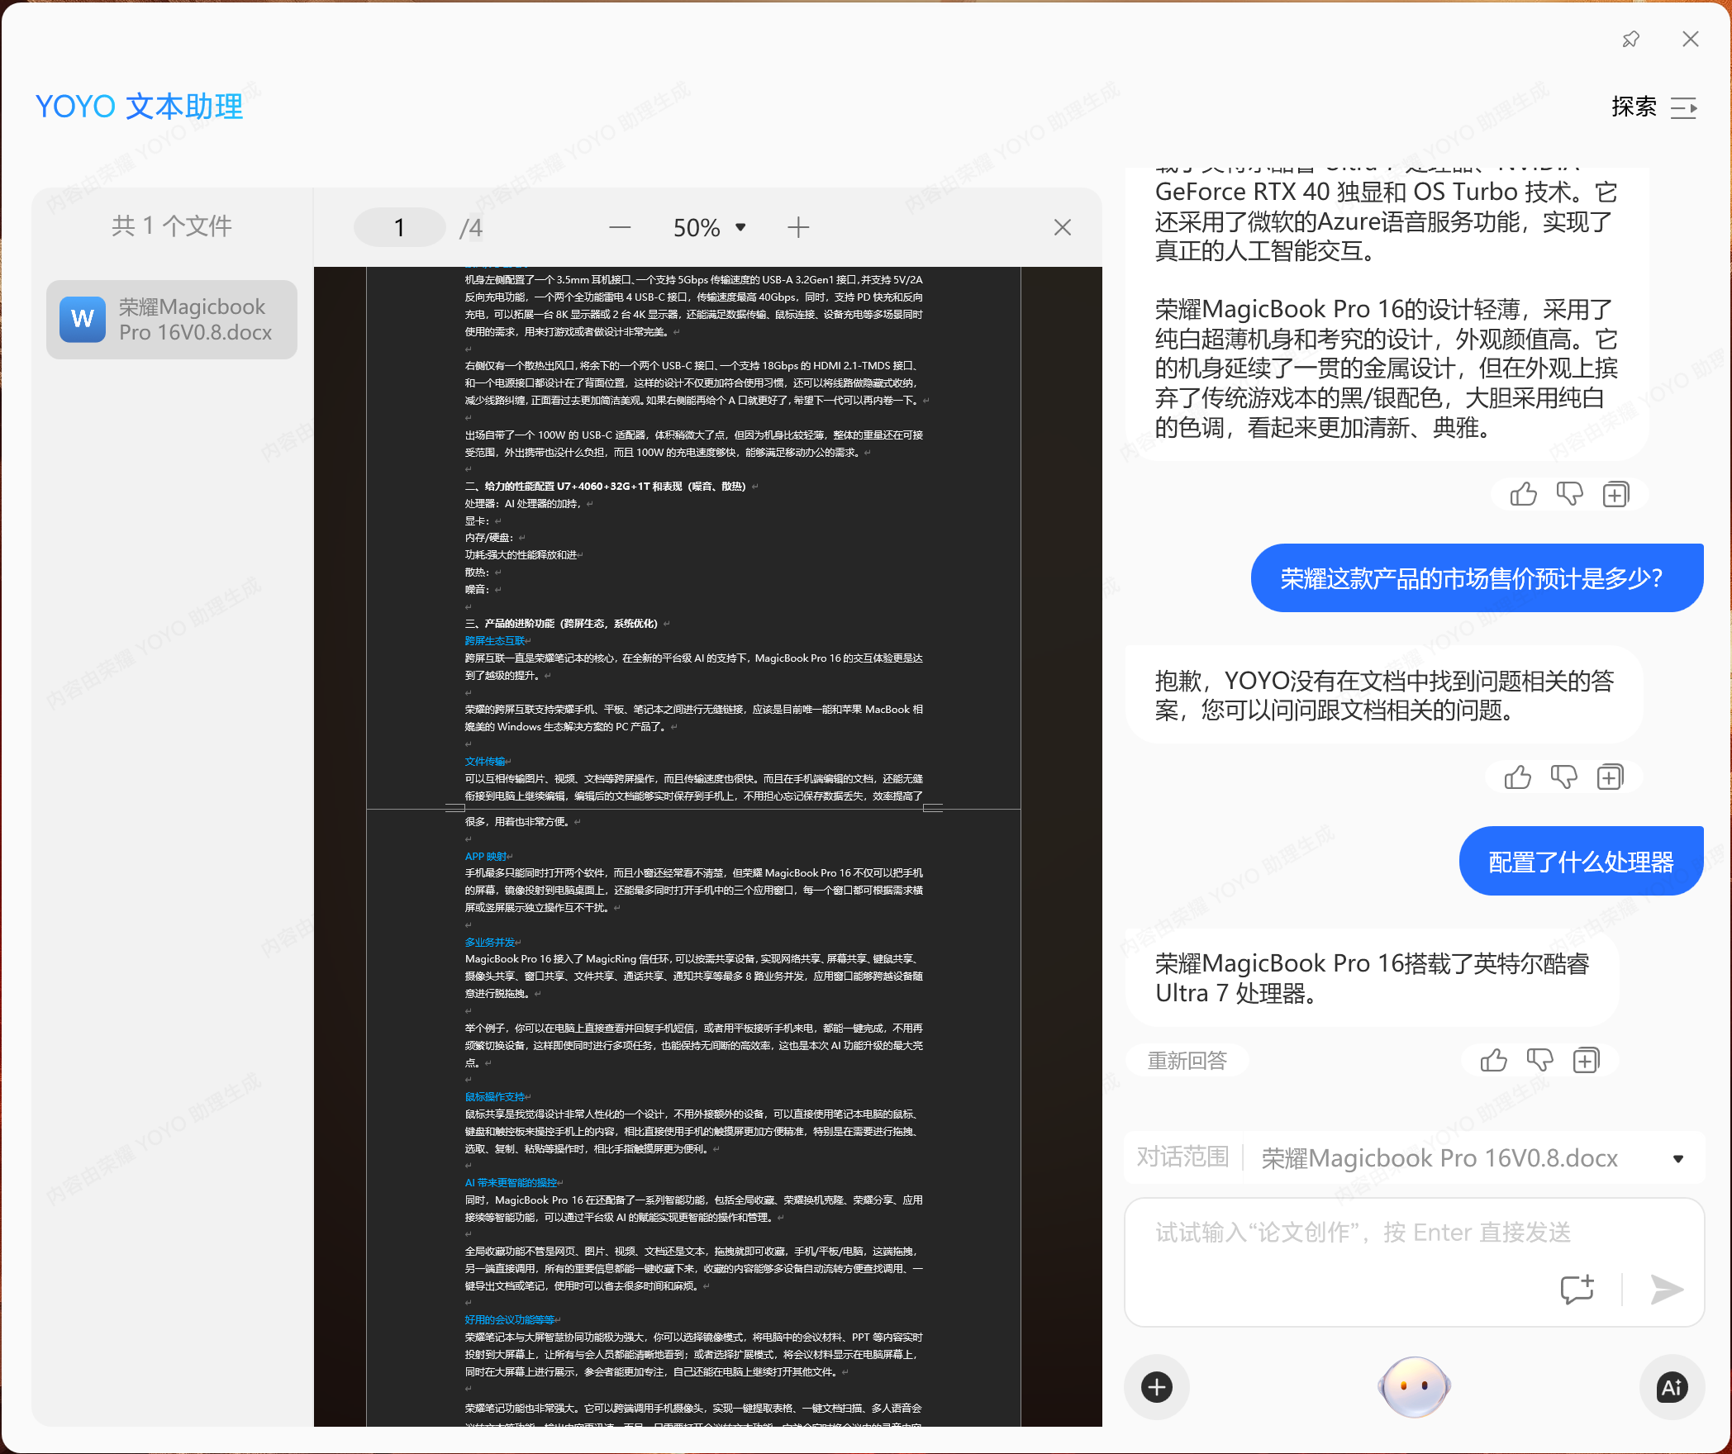Click the 文件传输 heading in document
Screen dimensions: 1732x1454
point(485,762)
